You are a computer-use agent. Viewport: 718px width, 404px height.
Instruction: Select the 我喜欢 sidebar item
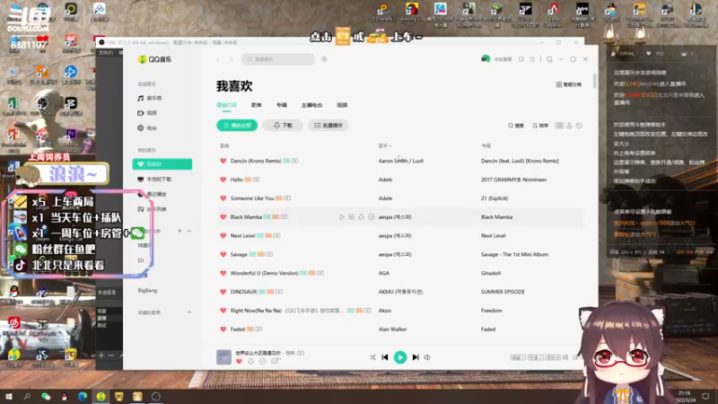(x=162, y=164)
